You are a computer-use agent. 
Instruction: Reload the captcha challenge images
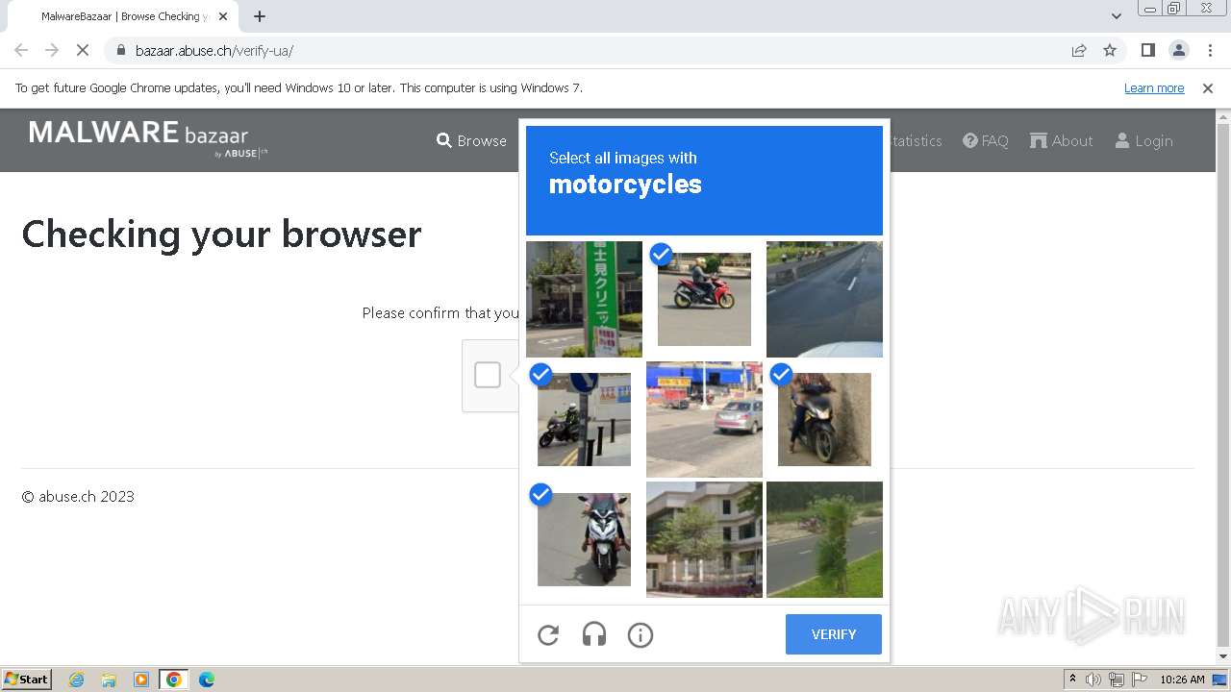pos(548,634)
